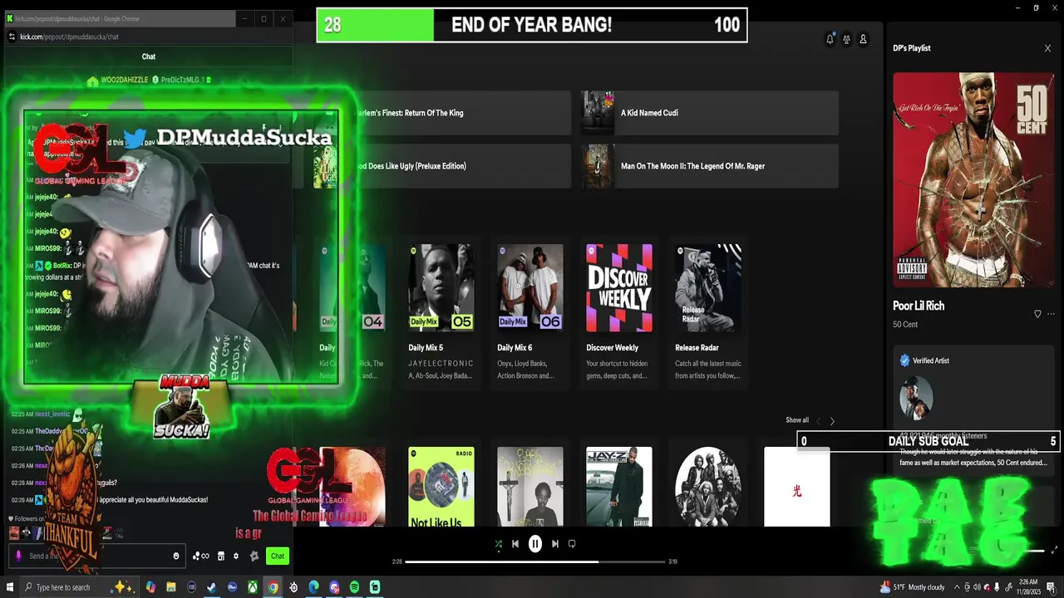
Task: Open Spotify notifications bell
Action: tap(830, 39)
